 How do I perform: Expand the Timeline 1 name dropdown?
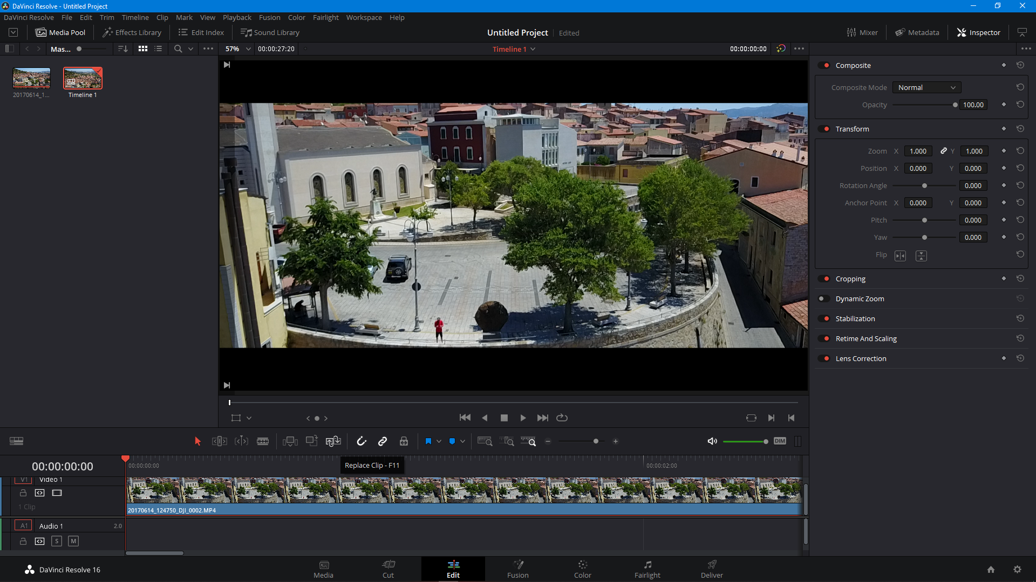click(533, 49)
